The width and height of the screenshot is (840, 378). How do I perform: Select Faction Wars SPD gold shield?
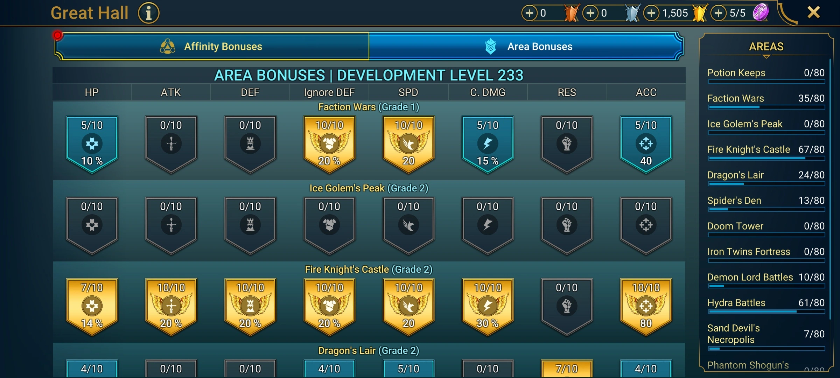pyautogui.click(x=408, y=144)
